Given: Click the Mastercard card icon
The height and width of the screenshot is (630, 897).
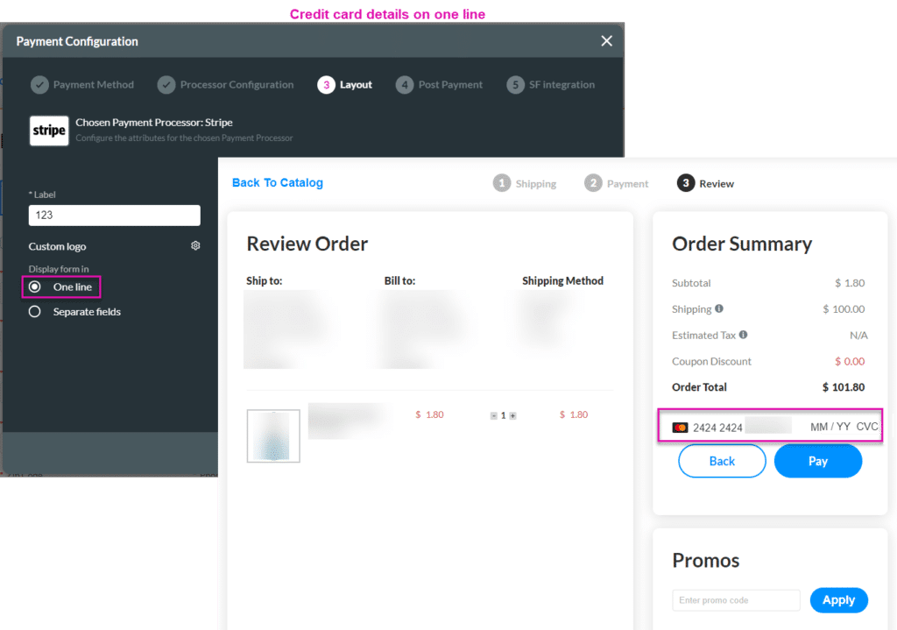Looking at the screenshot, I should click(x=680, y=428).
